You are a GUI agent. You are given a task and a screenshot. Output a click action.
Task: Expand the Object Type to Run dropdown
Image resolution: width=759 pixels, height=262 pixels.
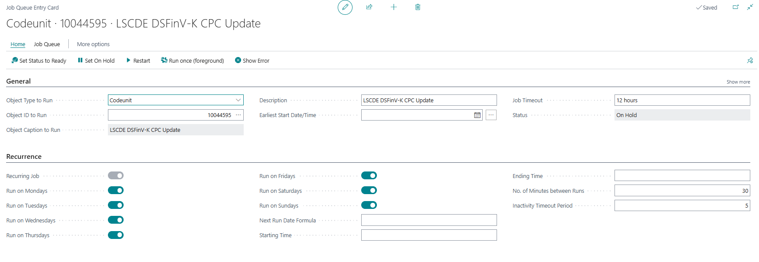238,100
